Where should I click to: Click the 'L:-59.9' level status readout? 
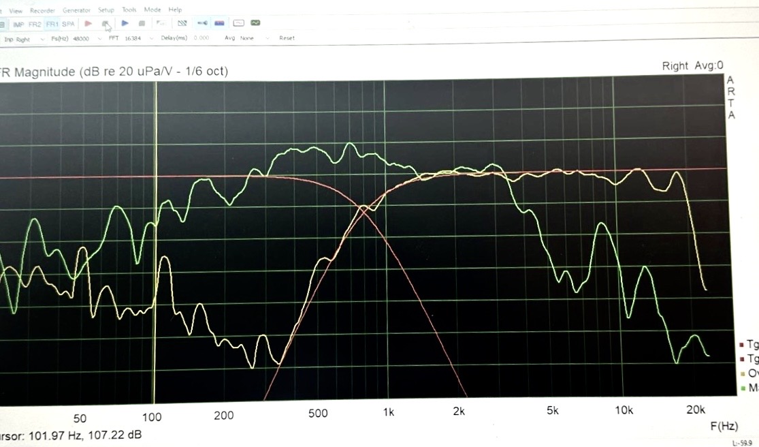742,443
